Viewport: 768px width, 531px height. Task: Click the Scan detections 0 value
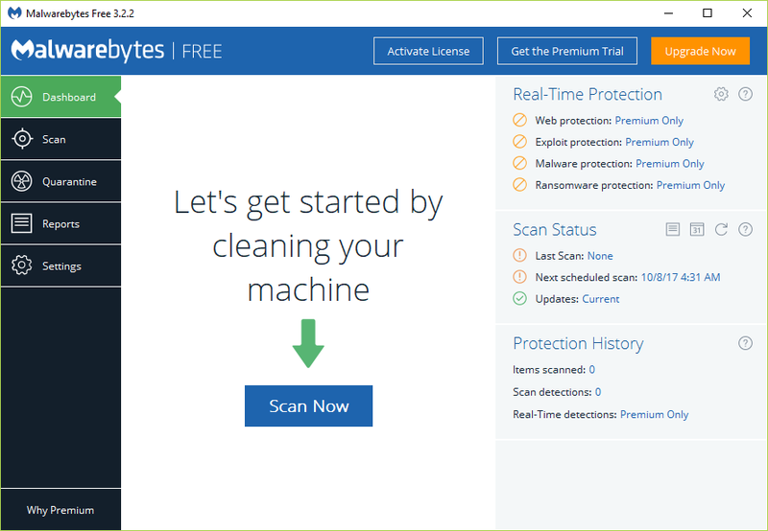(598, 392)
